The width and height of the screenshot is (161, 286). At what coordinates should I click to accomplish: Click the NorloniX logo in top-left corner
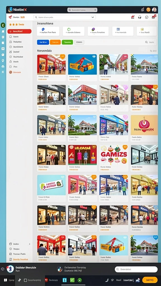coord(17,10)
